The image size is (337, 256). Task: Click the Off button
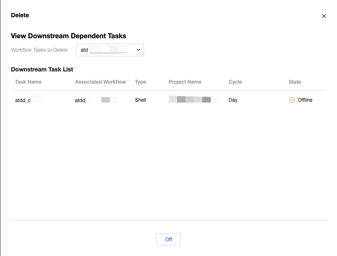point(168,240)
